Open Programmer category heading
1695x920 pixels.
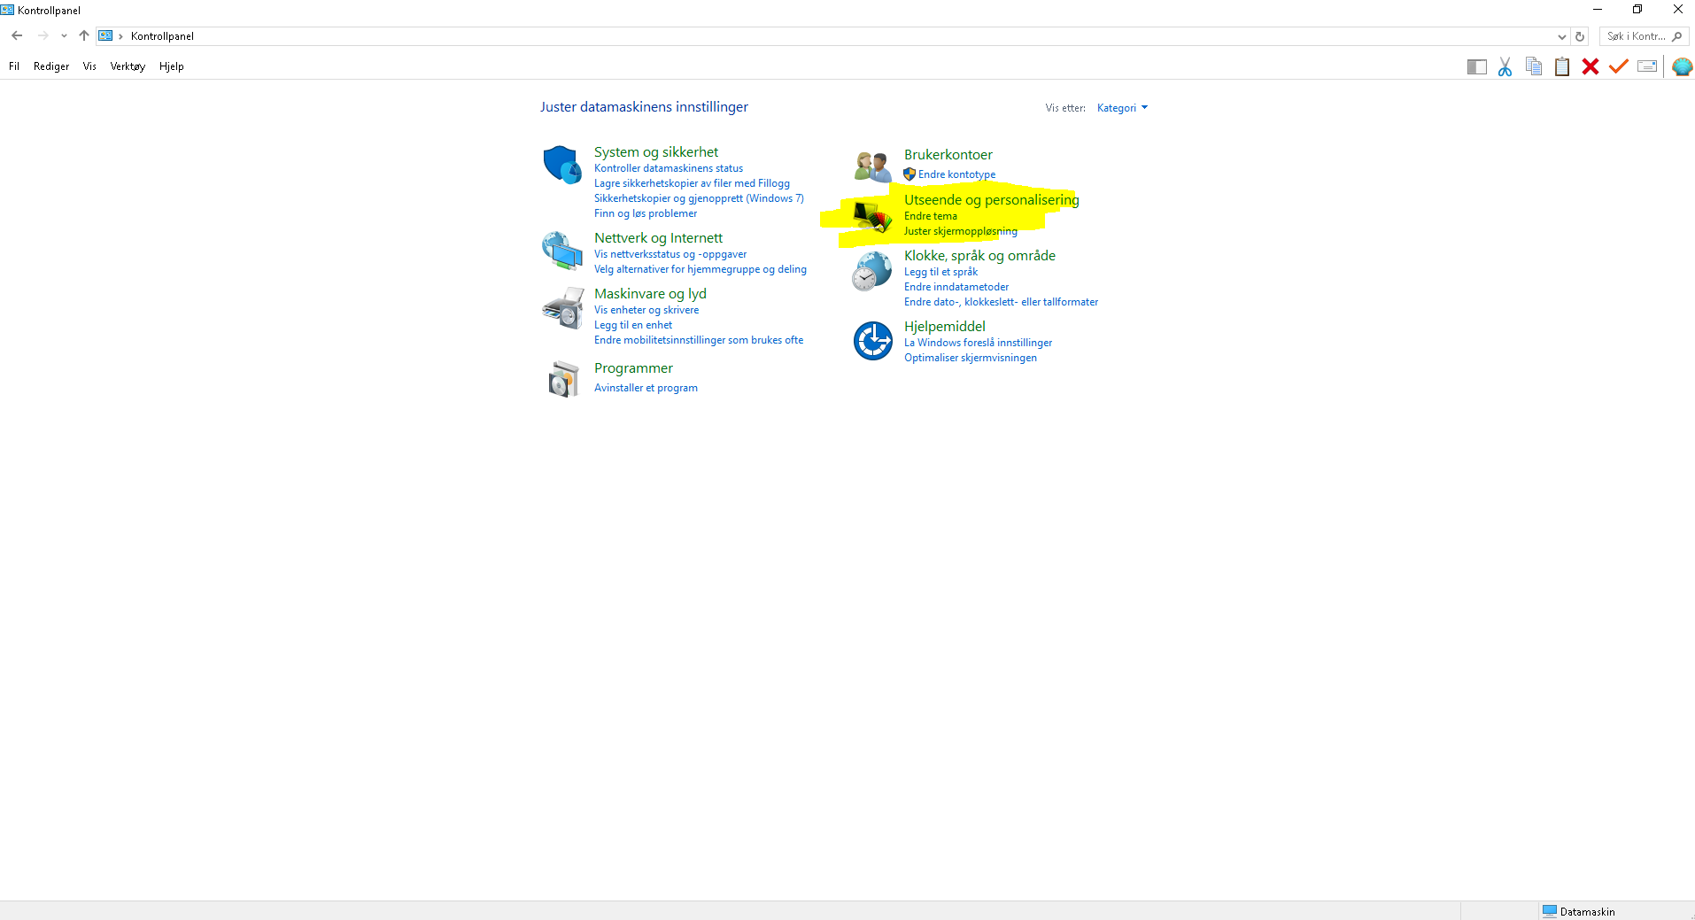633,368
